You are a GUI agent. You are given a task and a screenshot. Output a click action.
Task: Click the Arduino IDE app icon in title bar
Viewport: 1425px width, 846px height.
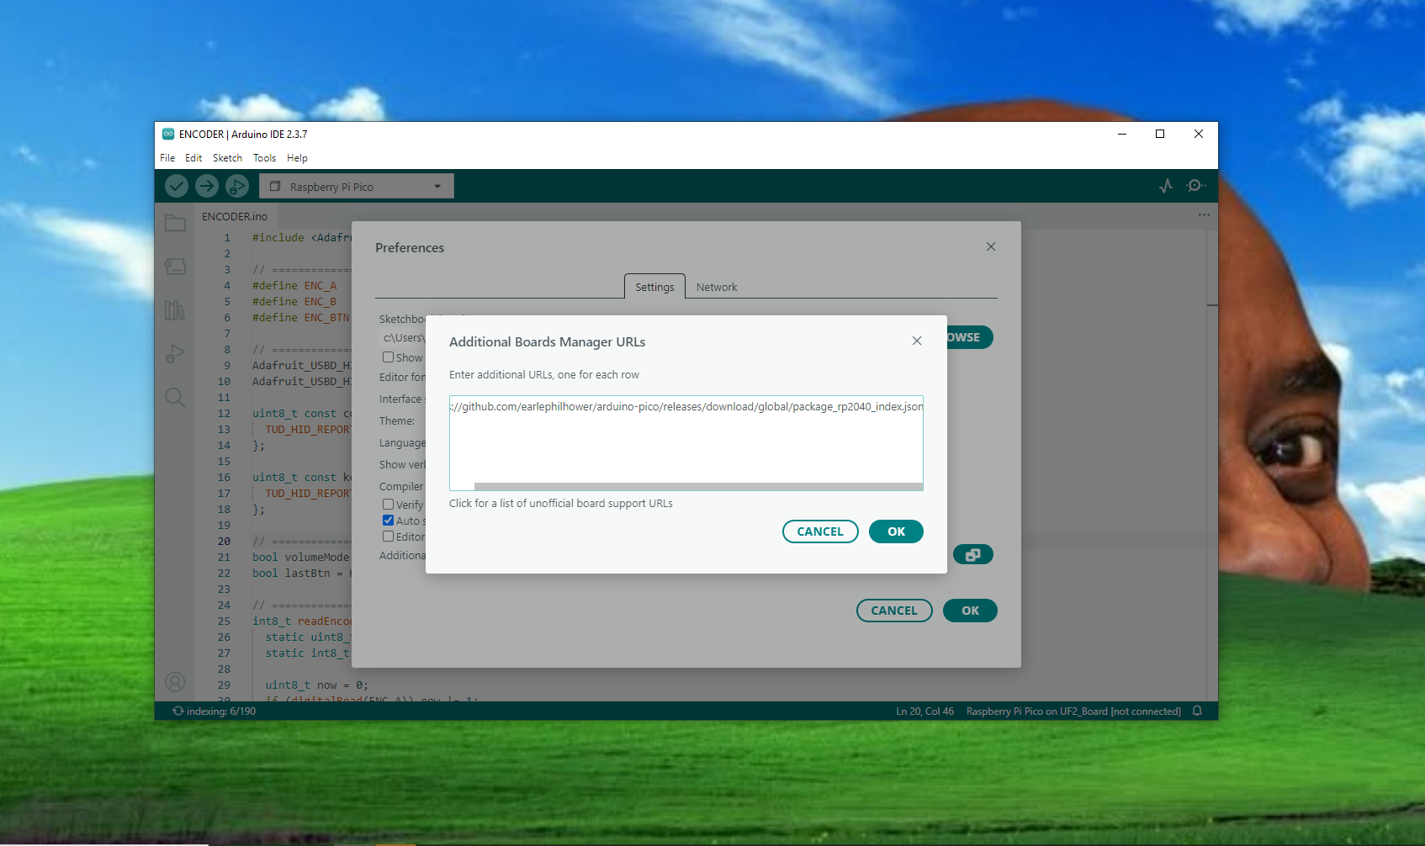pyautogui.click(x=168, y=134)
